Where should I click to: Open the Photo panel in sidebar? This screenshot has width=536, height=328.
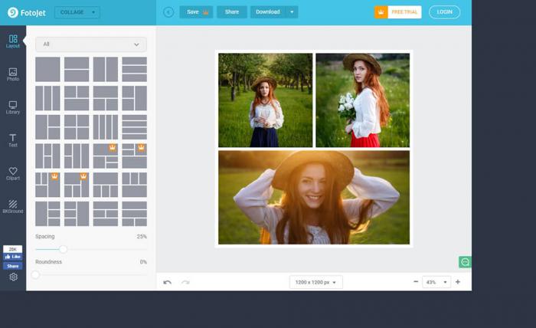13,74
